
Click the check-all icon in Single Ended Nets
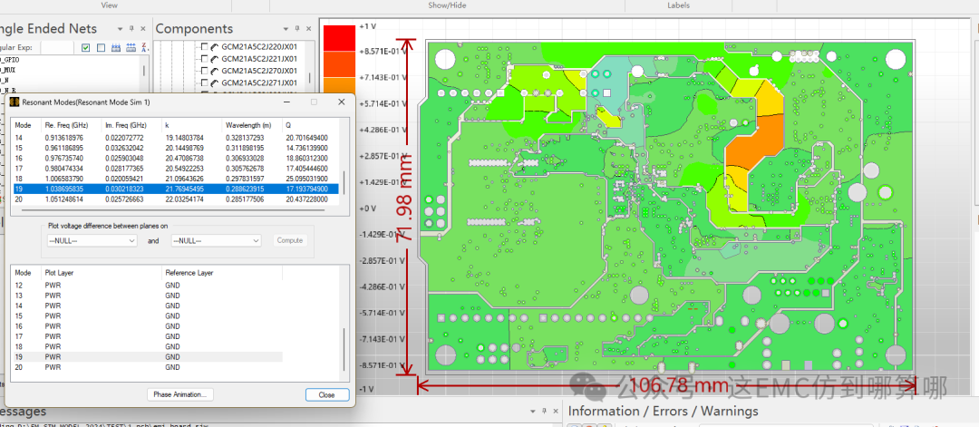86,47
